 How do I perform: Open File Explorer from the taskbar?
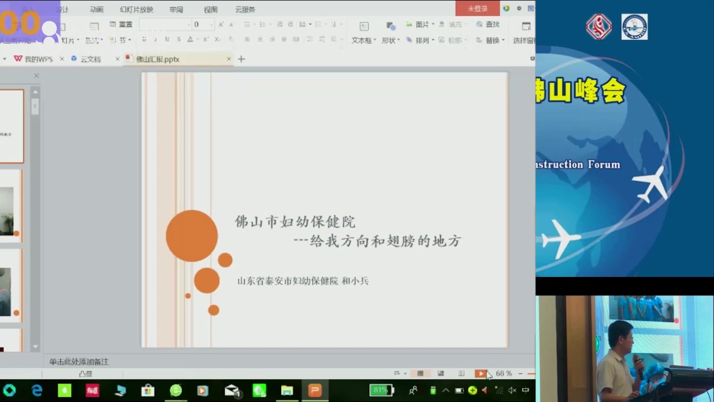click(x=287, y=391)
